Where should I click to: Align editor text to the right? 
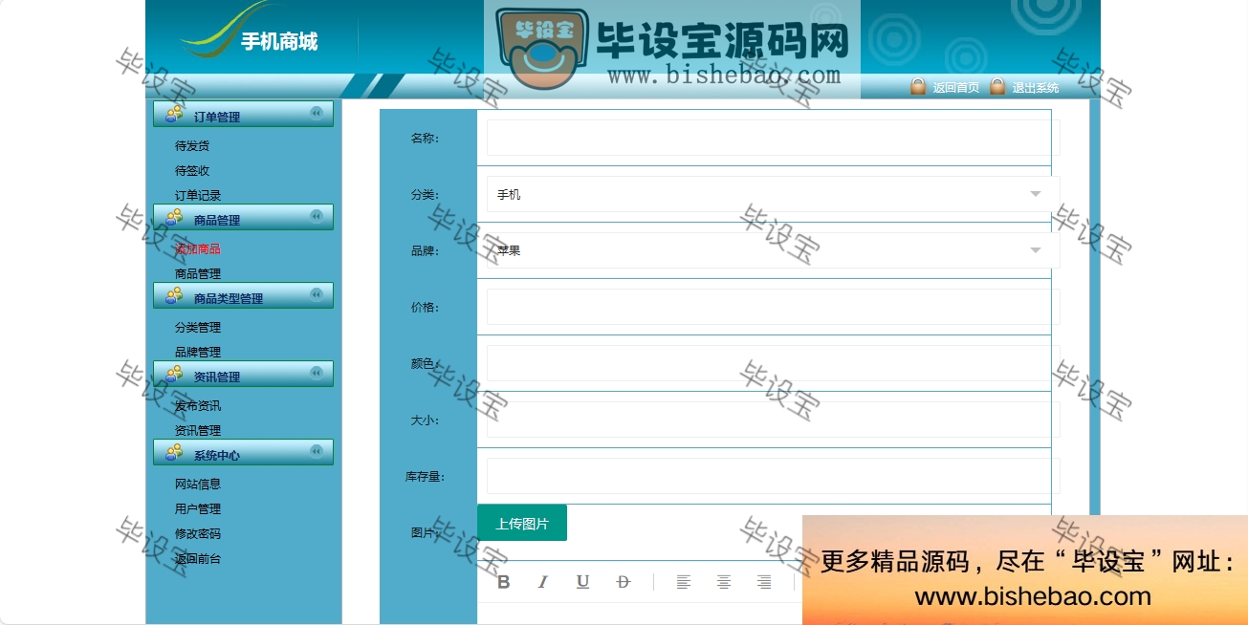pos(764,582)
